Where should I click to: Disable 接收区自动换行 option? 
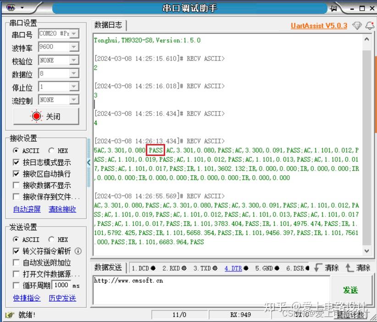pos(15,173)
